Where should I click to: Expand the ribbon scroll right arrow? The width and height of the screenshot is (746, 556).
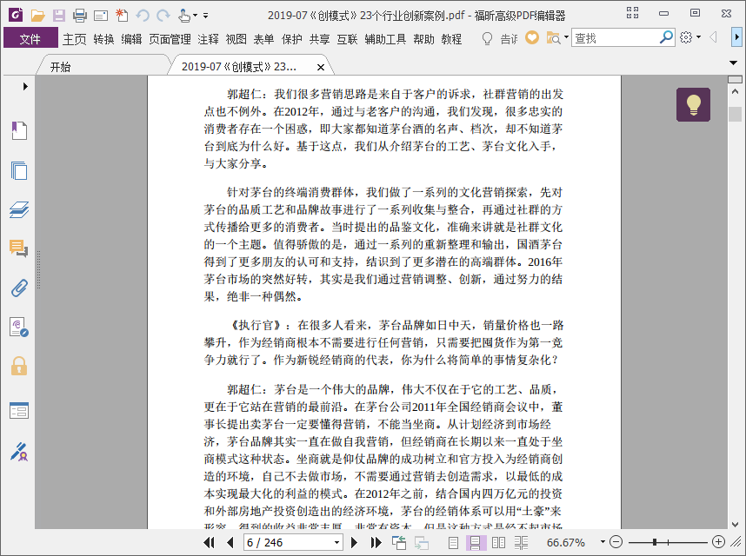[x=736, y=36]
